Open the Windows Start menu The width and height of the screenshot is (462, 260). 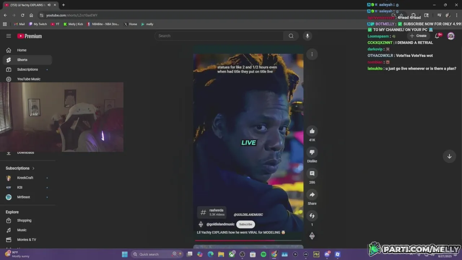click(x=125, y=254)
